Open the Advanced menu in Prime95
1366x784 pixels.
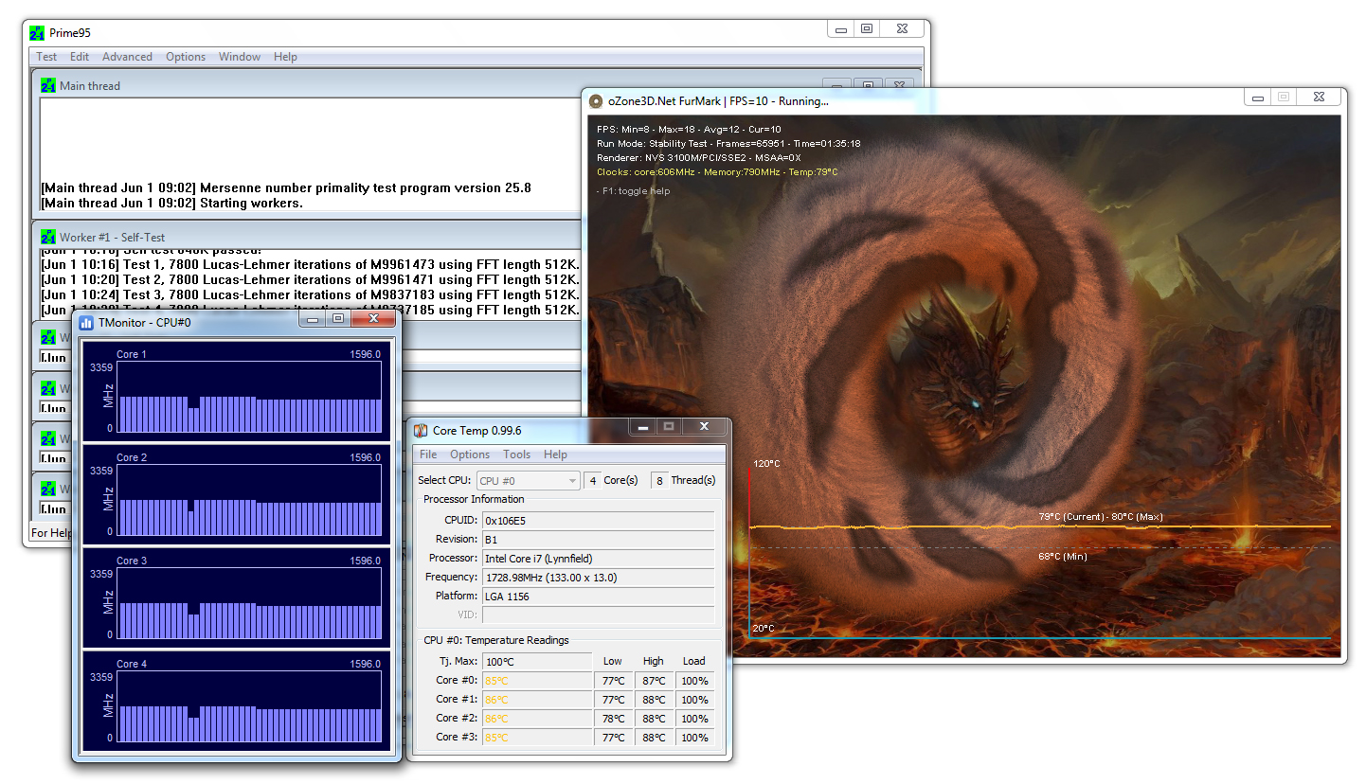tap(127, 57)
